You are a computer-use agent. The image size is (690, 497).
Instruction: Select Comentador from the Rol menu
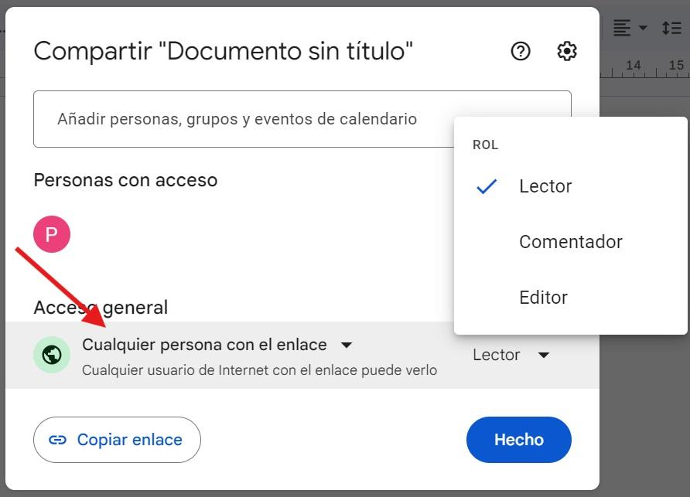pos(571,241)
